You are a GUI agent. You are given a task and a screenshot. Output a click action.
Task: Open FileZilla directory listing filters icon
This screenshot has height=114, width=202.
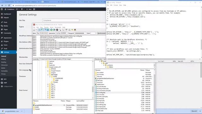tap(66, 30)
